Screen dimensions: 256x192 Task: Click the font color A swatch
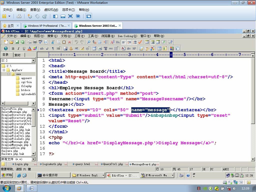click(x=29, y=48)
